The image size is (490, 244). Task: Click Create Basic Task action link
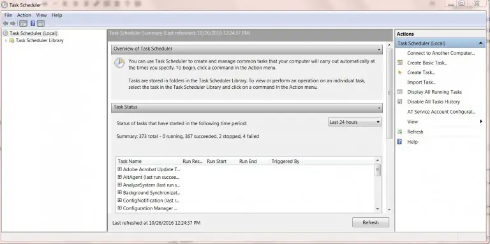[427, 63]
